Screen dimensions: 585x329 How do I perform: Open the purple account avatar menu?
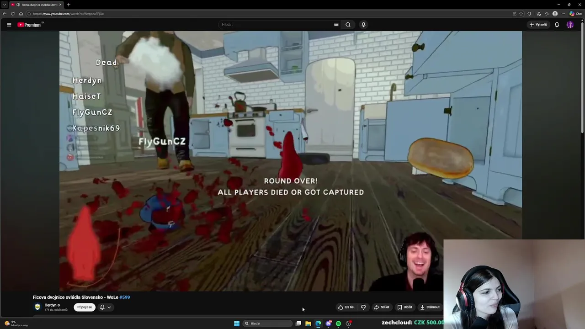570,25
